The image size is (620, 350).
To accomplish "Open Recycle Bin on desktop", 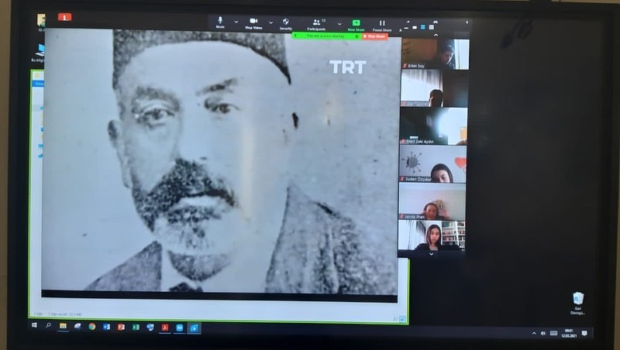I will (x=577, y=303).
